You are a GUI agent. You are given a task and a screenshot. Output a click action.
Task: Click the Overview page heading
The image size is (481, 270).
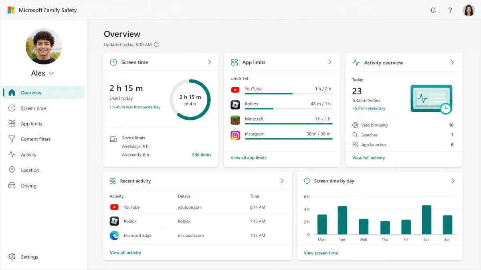122,34
